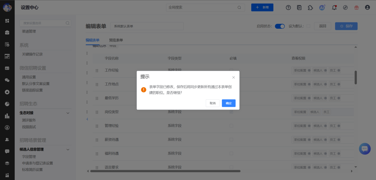Screen dimensions: 376x180
Task: Click the blue 保存 button
Action: (x=346, y=26)
